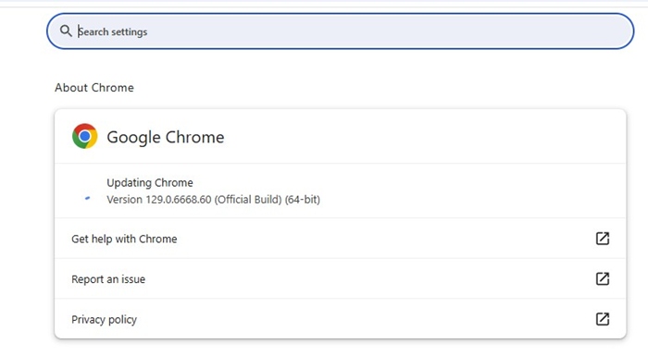The width and height of the screenshot is (648, 356).
Task: Click the magnifying glass search icon
Action: pyautogui.click(x=66, y=31)
